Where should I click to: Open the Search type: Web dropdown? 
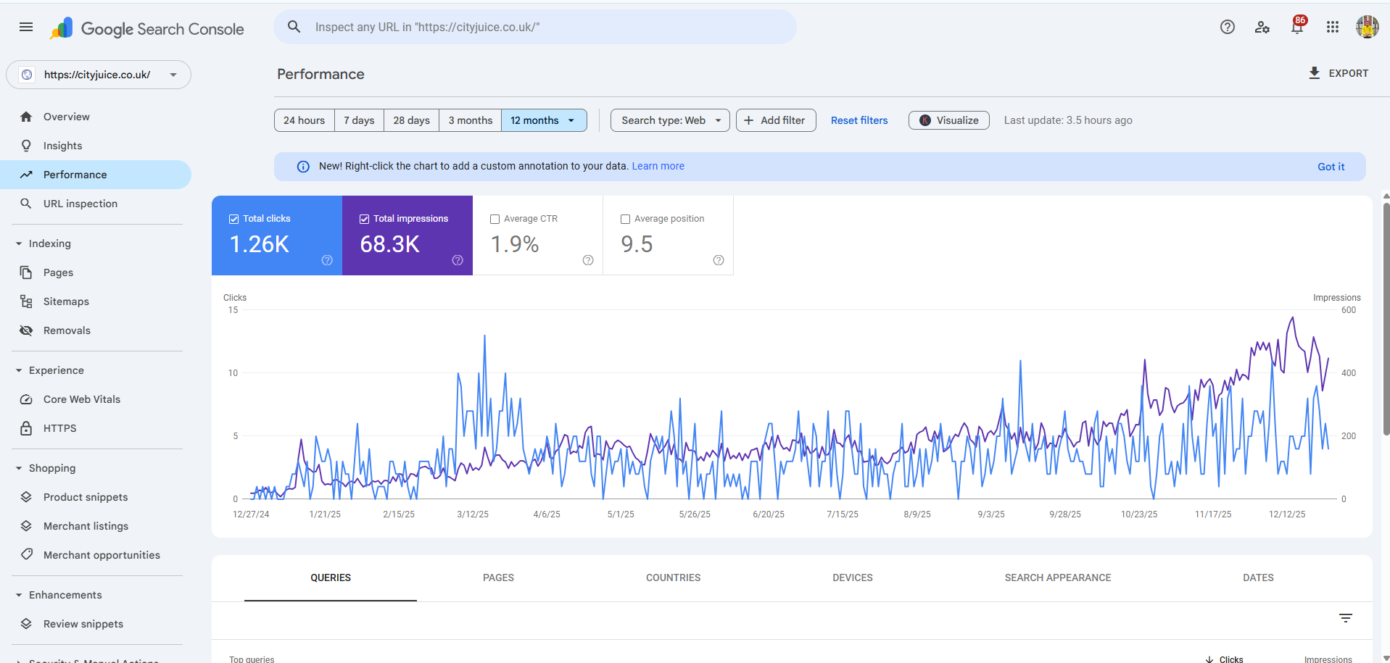670,120
